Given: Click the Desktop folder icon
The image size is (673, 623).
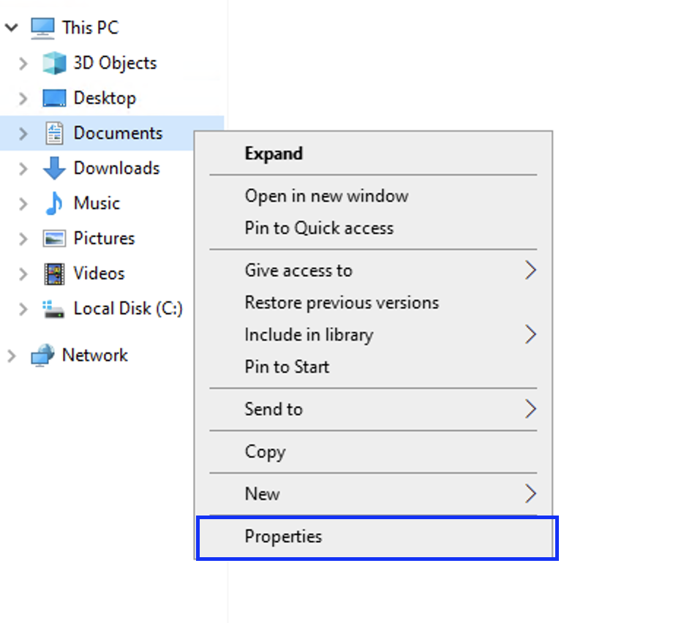Looking at the screenshot, I should (x=54, y=98).
